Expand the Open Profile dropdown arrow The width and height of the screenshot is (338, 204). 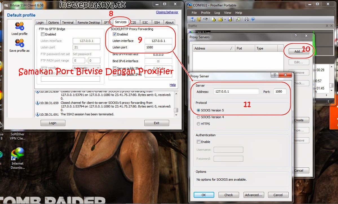point(225,20)
